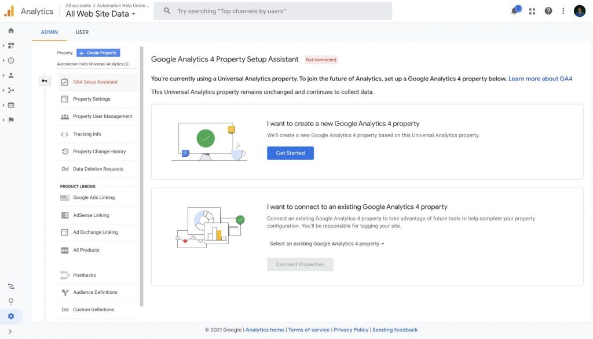Viewport: 593px width, 339px height.
Task: Open Audience person icon in sidebar
Action: point(11,75)
